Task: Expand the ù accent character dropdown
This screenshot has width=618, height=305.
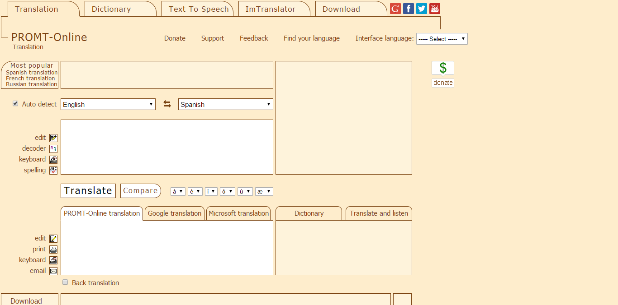Action: click(245, 191)
